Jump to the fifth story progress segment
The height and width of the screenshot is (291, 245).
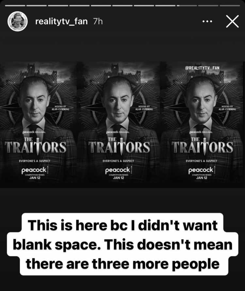tap(101, 6)
